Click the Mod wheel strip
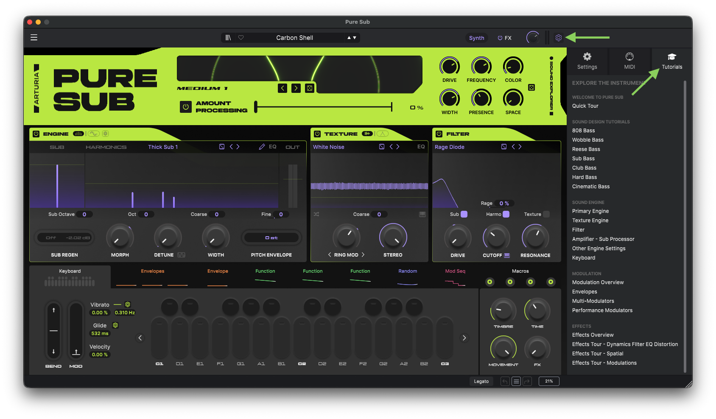716x419 pixels. [x=76, y=331]
